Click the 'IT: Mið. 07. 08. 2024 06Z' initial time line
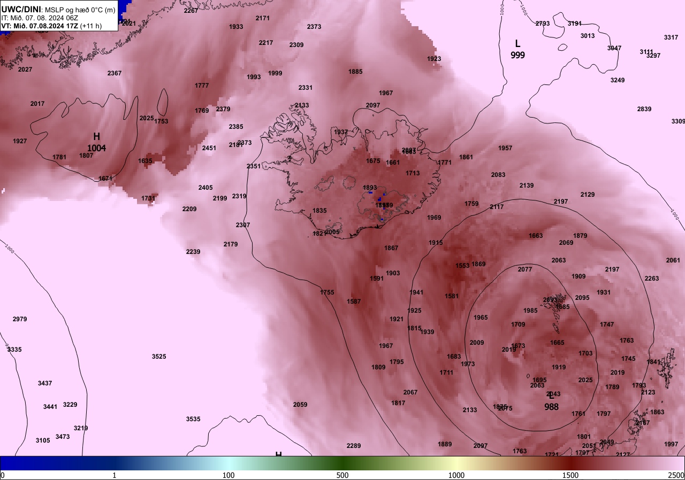685x480 pixels. 40,17
